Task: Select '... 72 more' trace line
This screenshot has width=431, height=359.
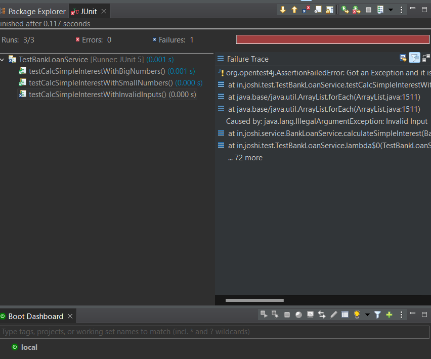Action: (x=245, y=158)
